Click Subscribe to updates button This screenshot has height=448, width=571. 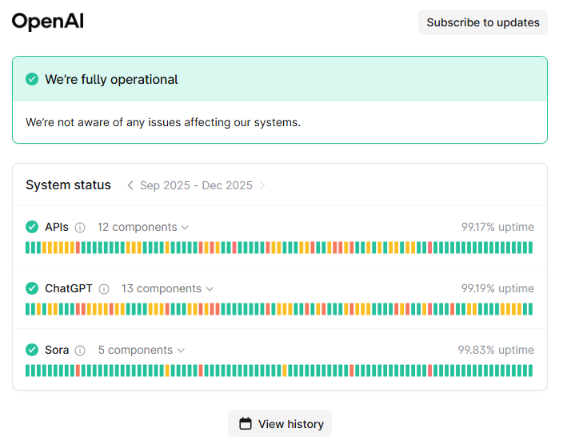click(x=482, y=22)
